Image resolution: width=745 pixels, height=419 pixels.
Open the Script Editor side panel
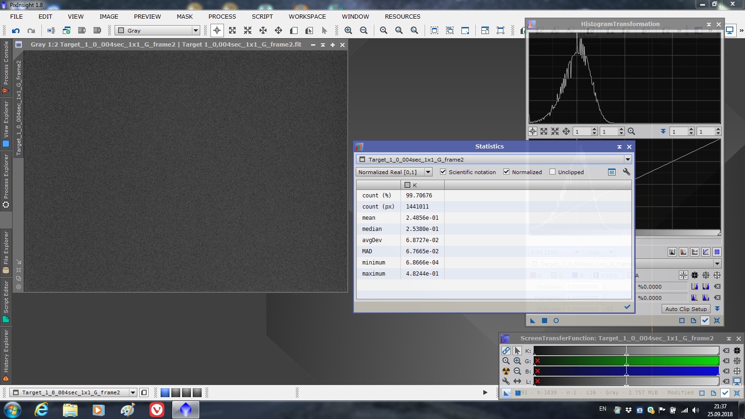pyautogui.click(x=6, y=301)
